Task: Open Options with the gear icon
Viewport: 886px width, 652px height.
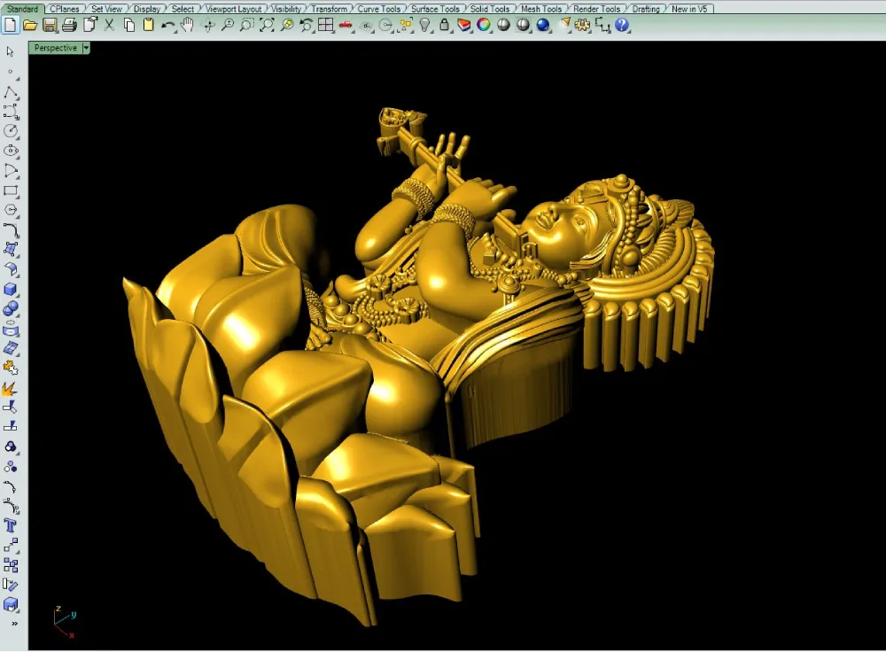Action: pos(583,25)
